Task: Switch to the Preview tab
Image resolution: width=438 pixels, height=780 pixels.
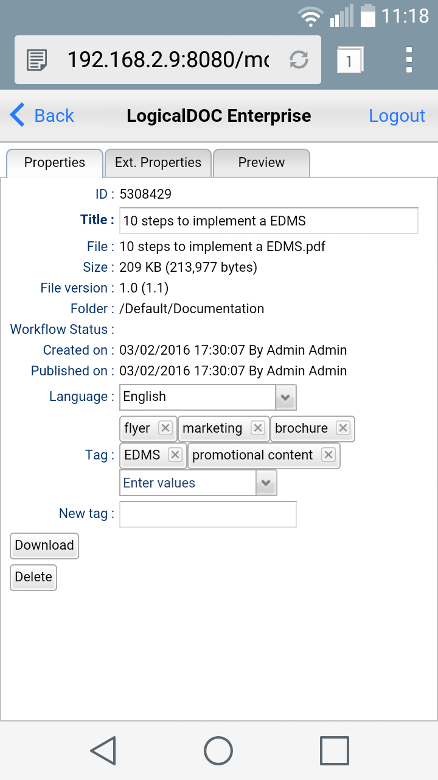Action: 262,163
